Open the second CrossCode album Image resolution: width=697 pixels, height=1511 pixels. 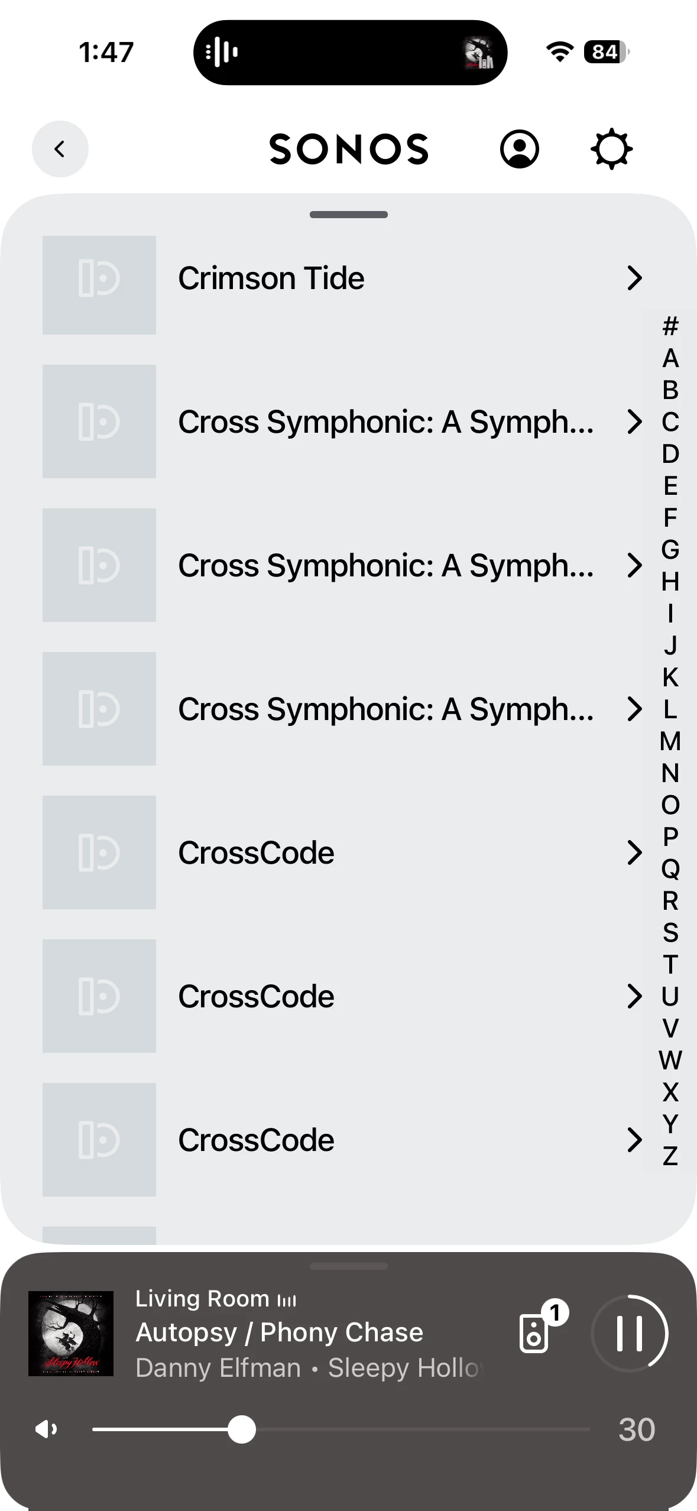257,997
